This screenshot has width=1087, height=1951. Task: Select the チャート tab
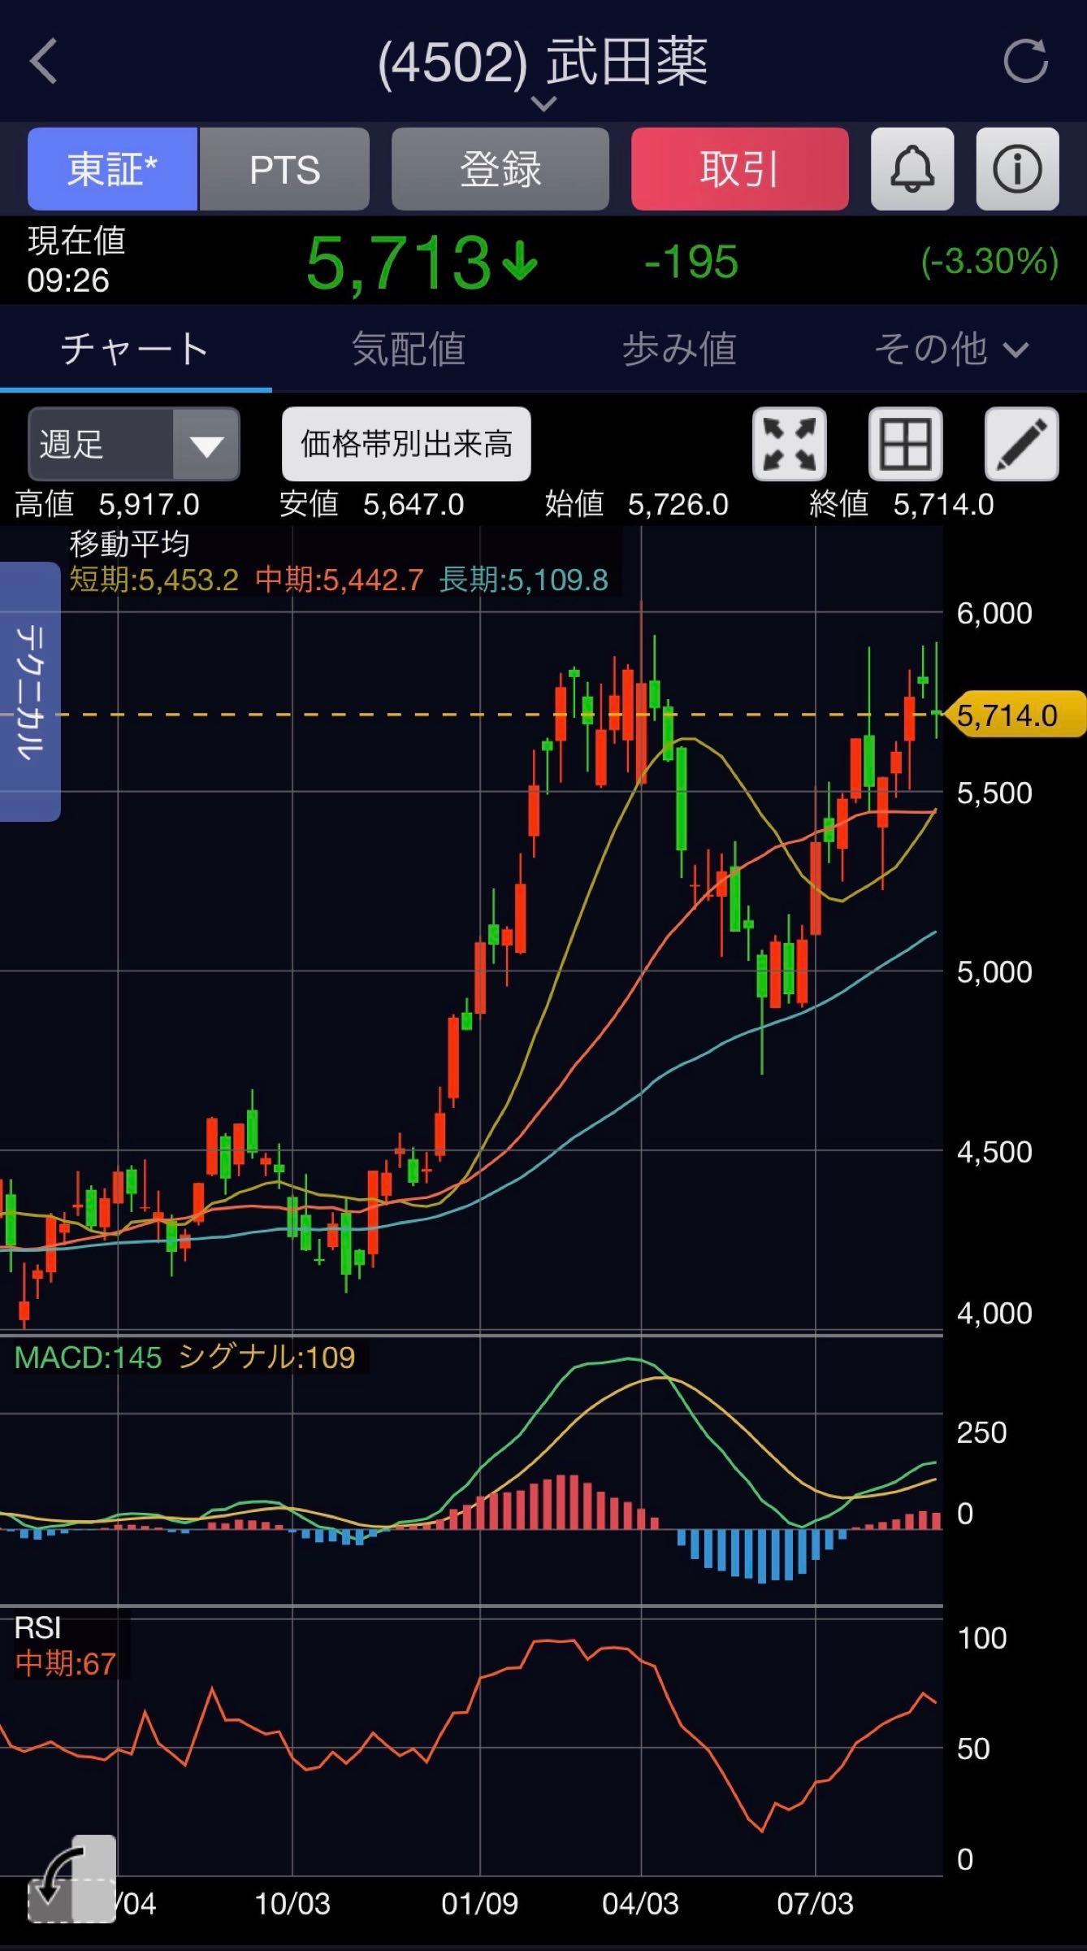(136, 350)
